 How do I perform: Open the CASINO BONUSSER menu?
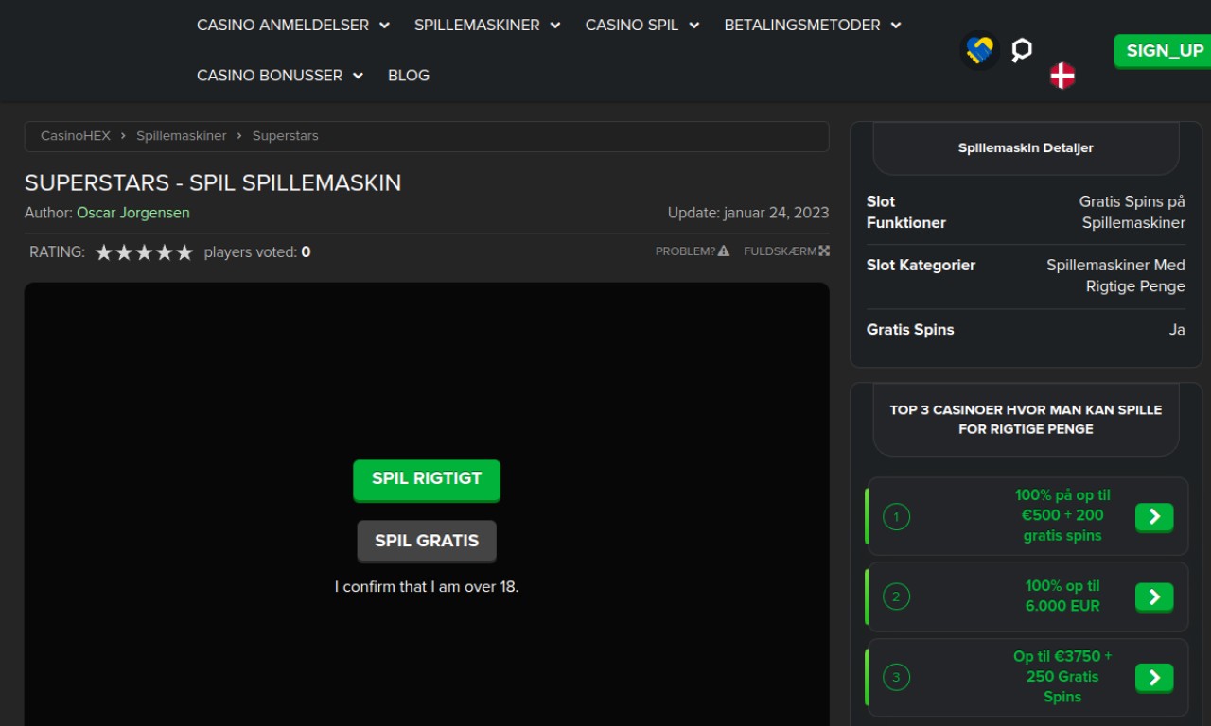[270, 76]
